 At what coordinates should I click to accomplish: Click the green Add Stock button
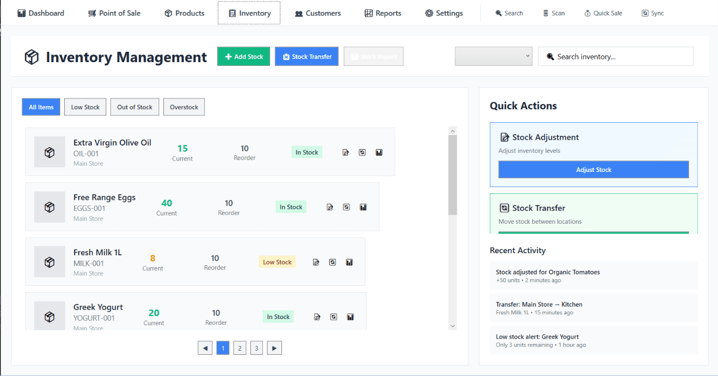(244, 56)
